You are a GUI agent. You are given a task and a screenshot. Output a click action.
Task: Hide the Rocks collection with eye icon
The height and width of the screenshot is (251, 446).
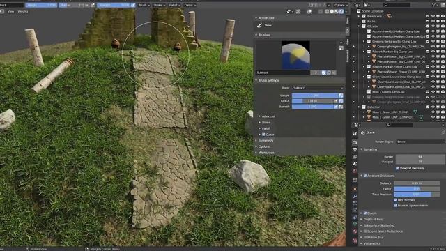click(x=433, y=21)
